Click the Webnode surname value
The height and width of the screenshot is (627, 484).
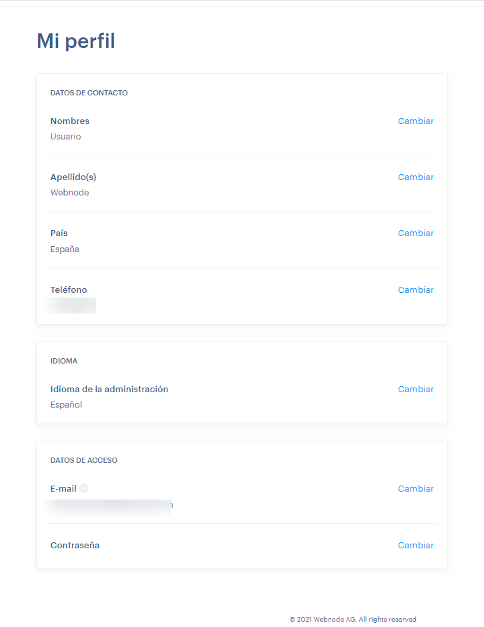click(x=69, y=193)
